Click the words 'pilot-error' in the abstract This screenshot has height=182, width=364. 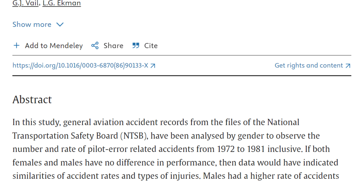(x=107, y=149)
